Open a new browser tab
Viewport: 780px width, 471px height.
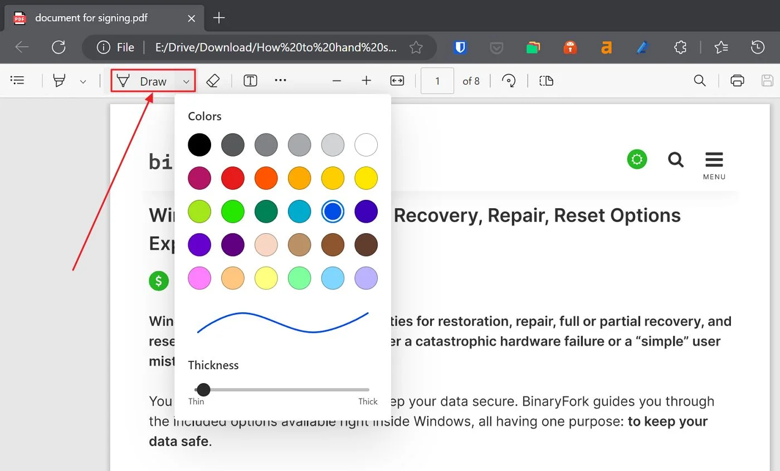tap(219, 18)
